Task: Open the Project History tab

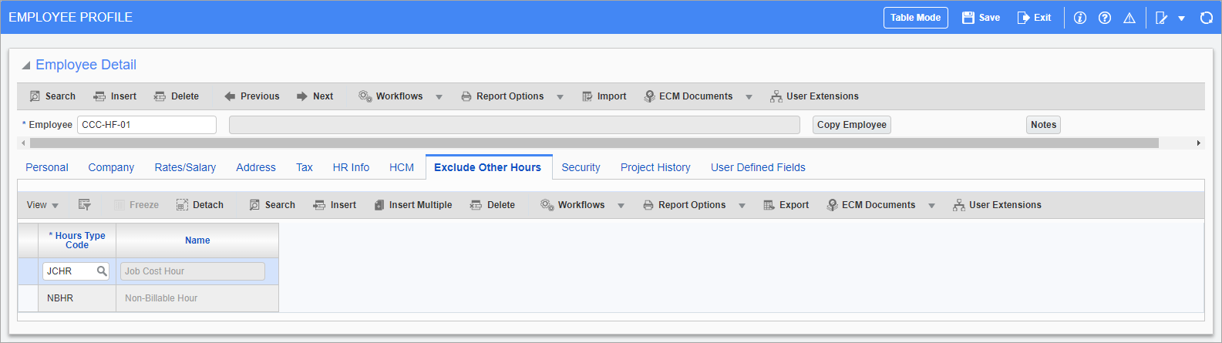Action: pyautogui.click(x=655, y=167)
